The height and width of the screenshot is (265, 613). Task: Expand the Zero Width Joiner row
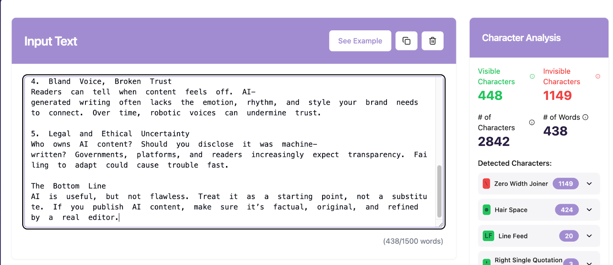point(589,184)
